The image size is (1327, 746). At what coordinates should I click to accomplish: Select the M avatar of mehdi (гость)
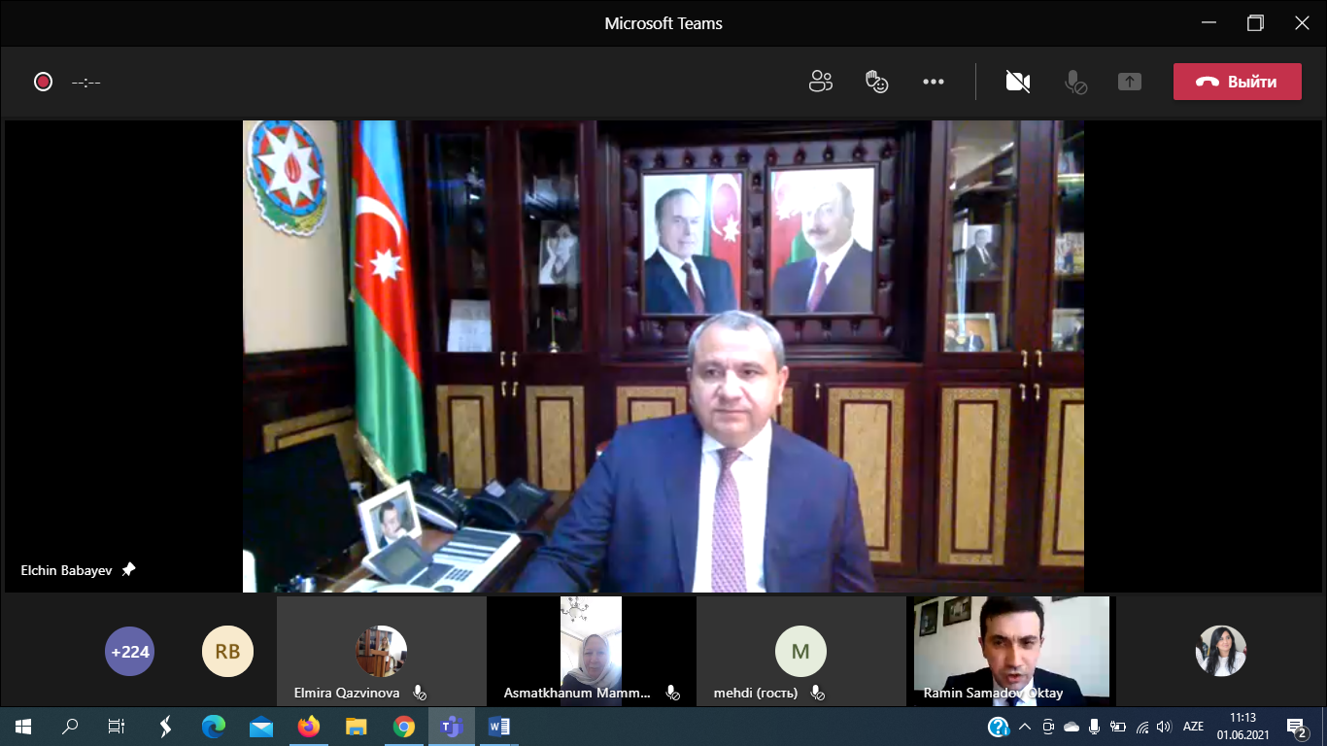pos(800,651)
